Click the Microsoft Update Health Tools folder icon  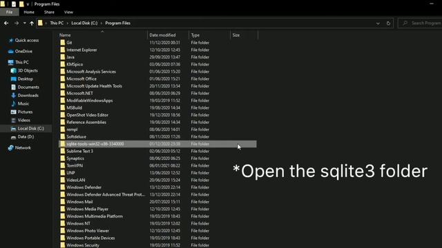click(63, 86)
